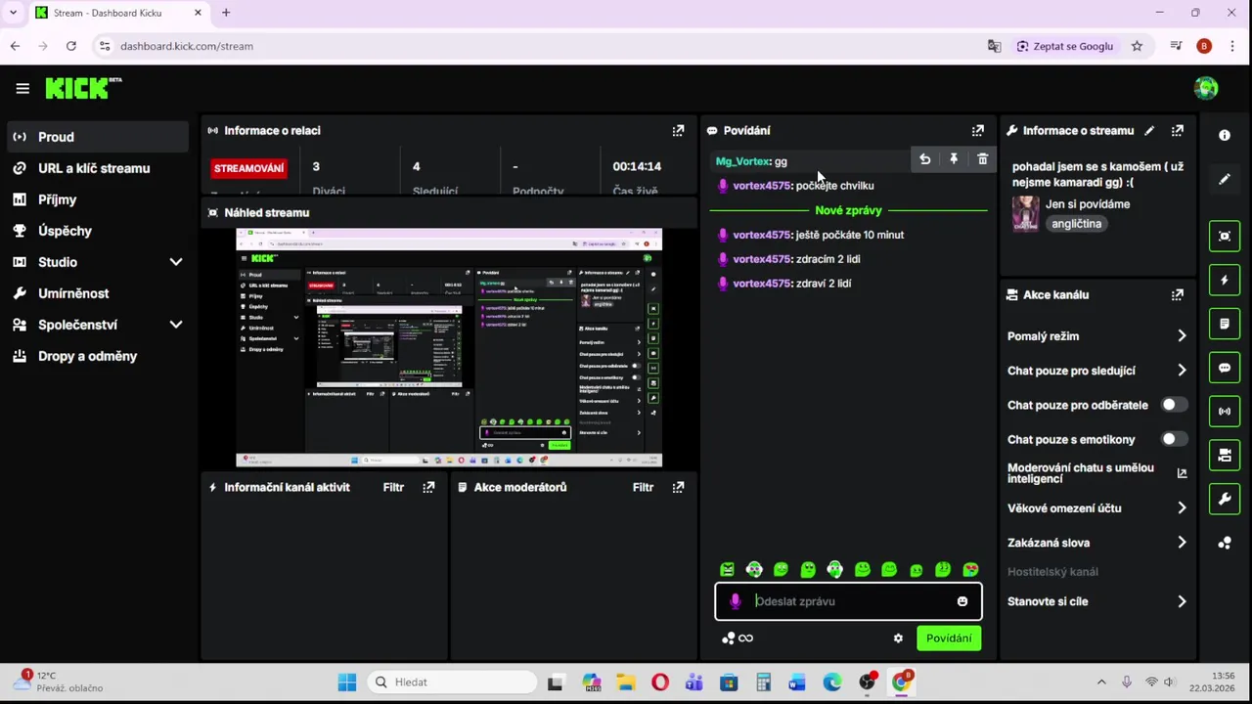Click the wrench icon in right sidebar
1252x704 pixels.
pyautogui.click(x=1225, y=500)
